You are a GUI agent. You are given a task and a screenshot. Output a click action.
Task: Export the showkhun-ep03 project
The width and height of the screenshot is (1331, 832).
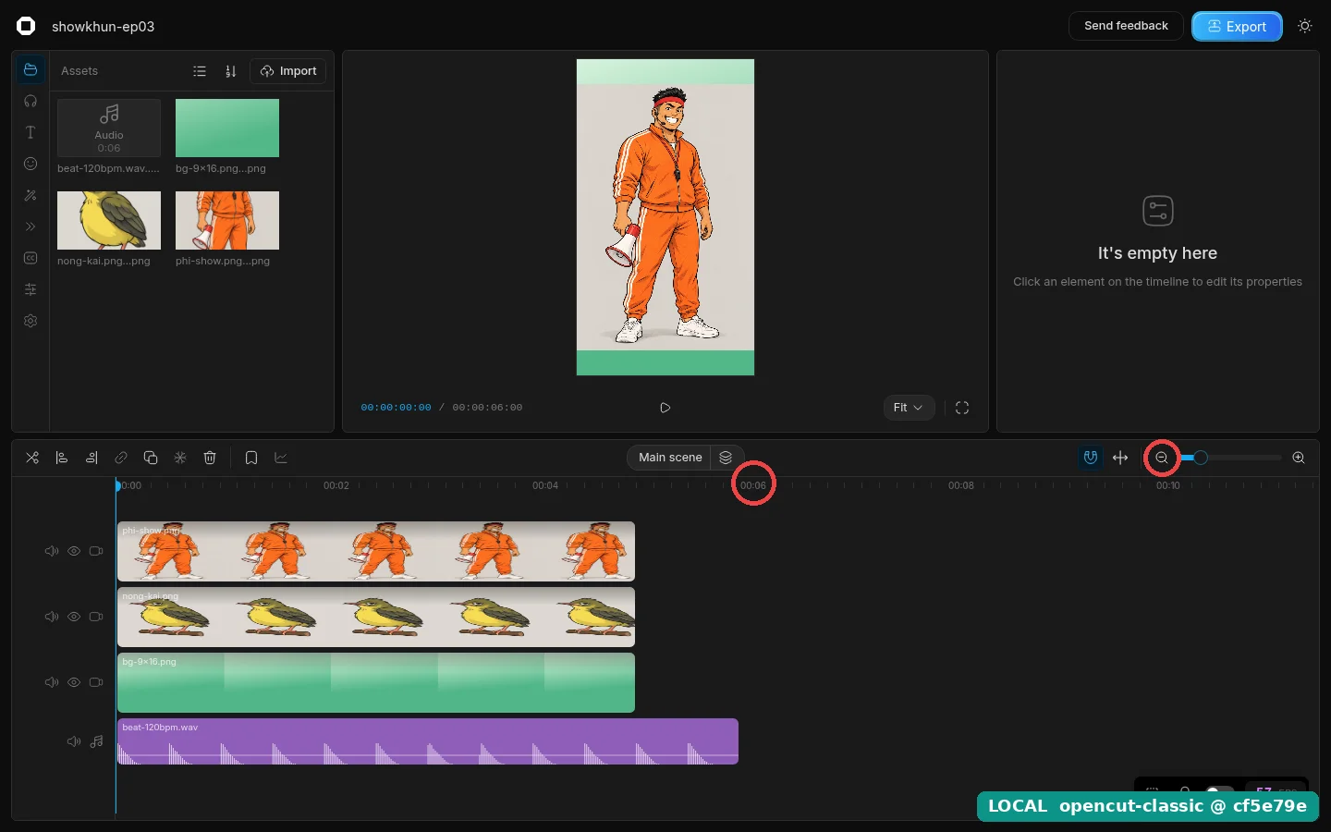(1237, 27)
